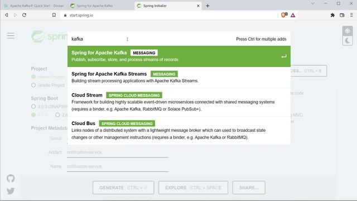Switch to light theme sun icon

point(348,31)
